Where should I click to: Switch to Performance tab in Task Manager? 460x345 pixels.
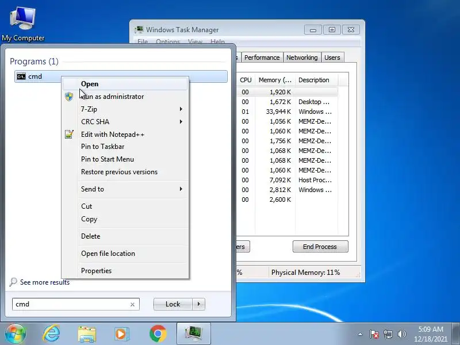(x=262, y=57)
